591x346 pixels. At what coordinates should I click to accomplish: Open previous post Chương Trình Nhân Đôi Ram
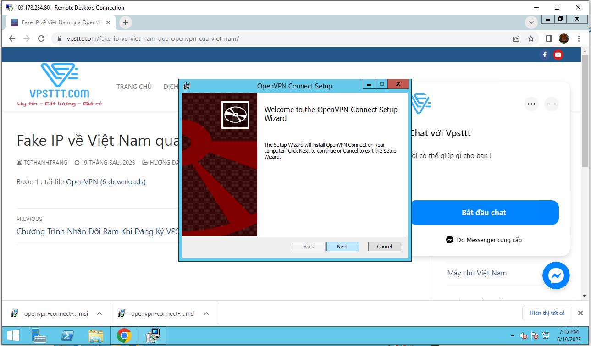(97, 231)
